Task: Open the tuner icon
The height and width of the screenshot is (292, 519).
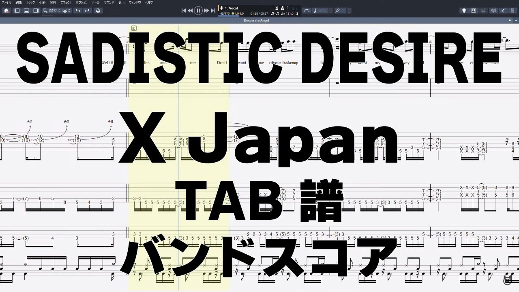Action: pyautogui.click(x=494, y=11)
